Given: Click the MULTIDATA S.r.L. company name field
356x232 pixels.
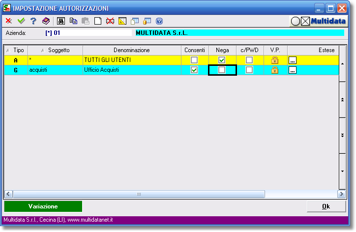Looking at the screenshot, I should [240, 33].
